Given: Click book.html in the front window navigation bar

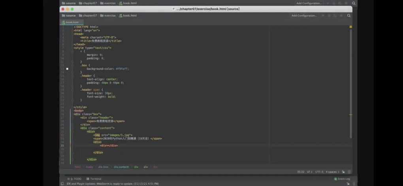Looking at the screenshot, I should [x=128, y=16].
